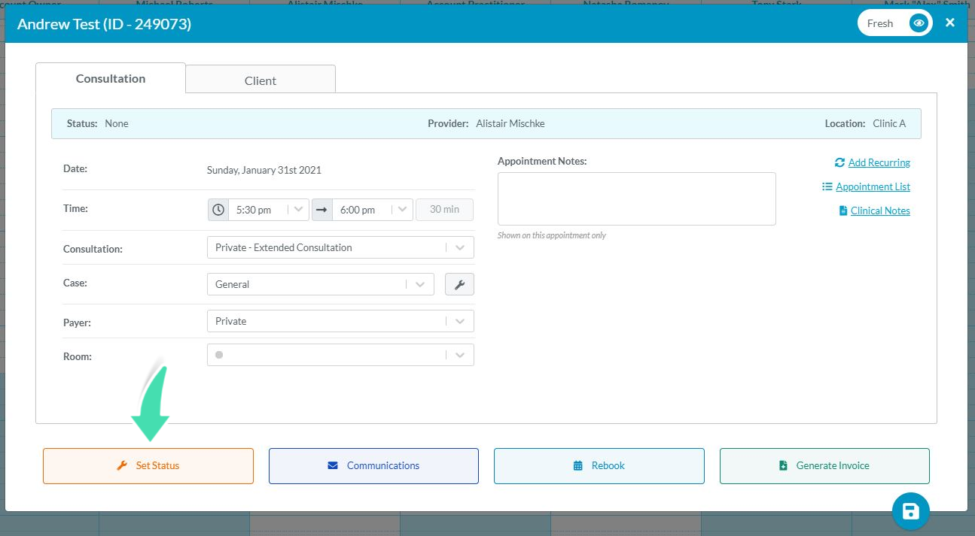Screen dimensions: 975x536
Task: Click the Location value Clinic A
Action: coord(889,123)
